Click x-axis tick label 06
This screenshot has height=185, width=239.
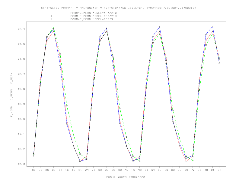pos(47,170)
